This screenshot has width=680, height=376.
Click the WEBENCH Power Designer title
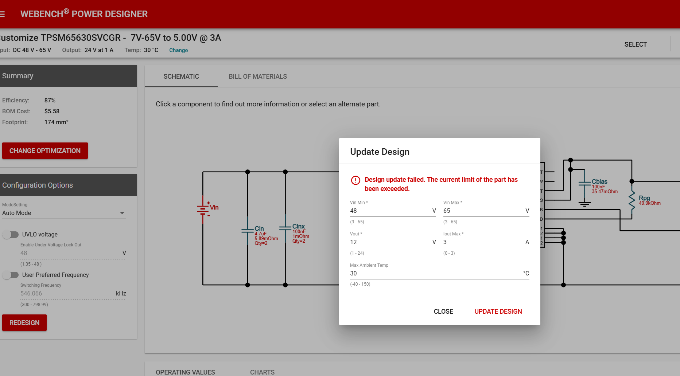(x=84, y=14)
